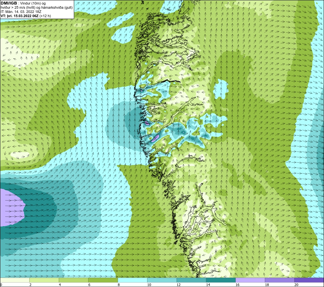This screenshot has height=287, width=324.
Task: Click the scale label '16'
Action: click(237, 285)
